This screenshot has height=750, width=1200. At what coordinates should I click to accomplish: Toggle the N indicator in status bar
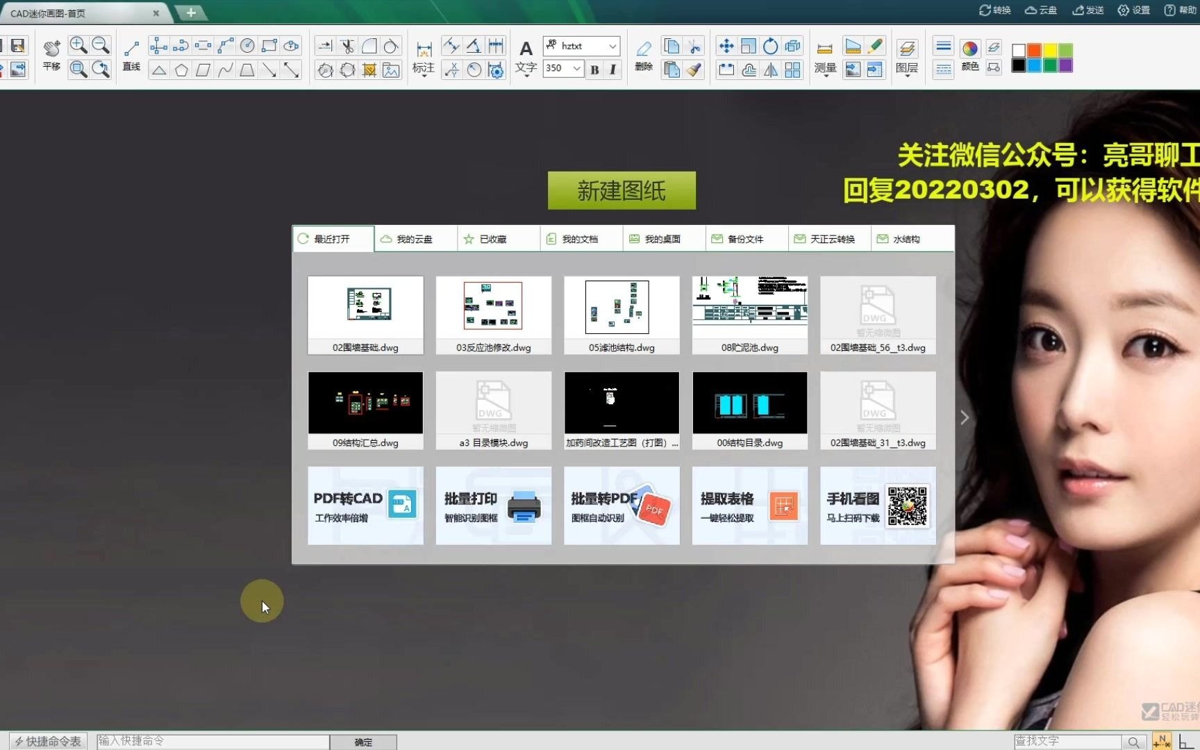(x=1161, y=740)
